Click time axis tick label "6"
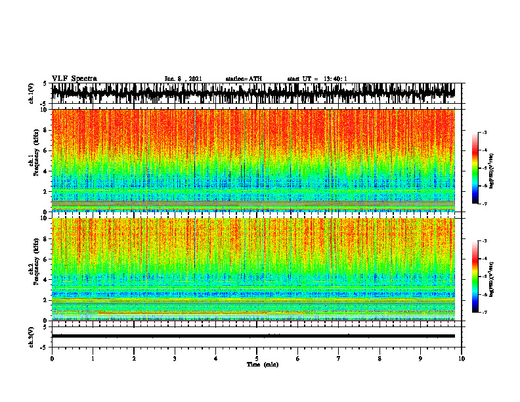This screenshot has height=402, width=520. point(298,359)
